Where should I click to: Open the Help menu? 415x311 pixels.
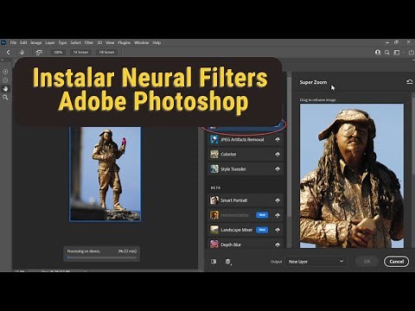156,42
